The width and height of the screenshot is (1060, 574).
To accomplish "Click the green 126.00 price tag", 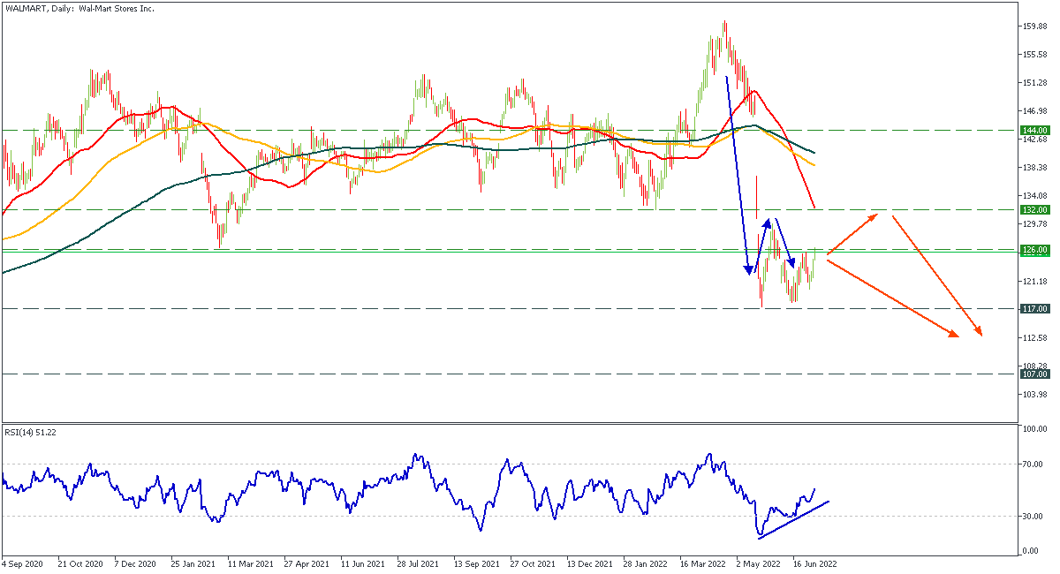I will pyautogui.click(x=1035, y=250).
